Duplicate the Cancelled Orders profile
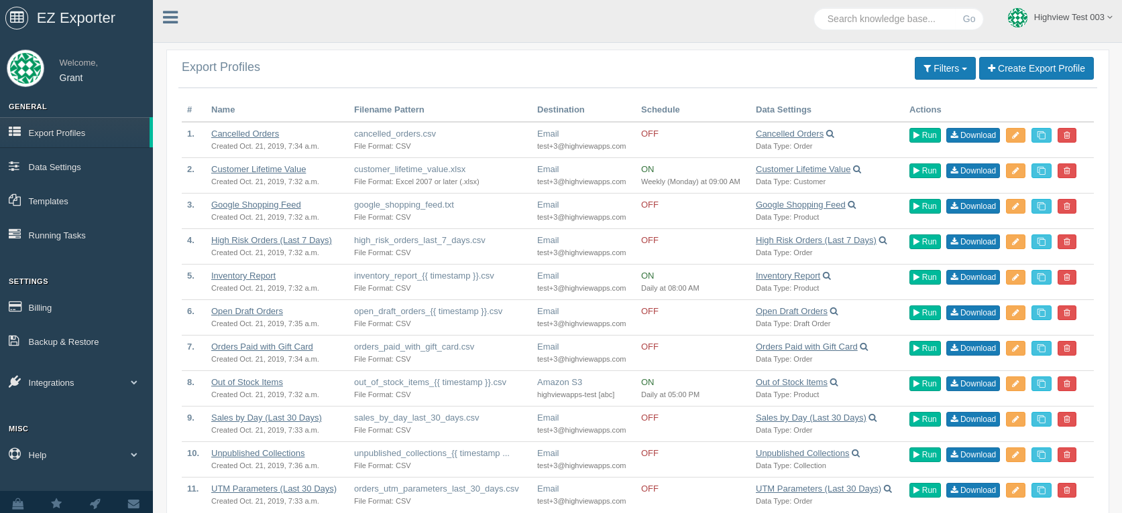 (1041, 135)
